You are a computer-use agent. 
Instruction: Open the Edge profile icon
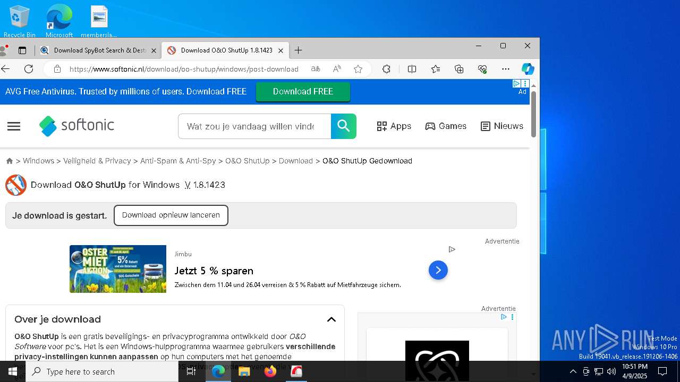4,50
